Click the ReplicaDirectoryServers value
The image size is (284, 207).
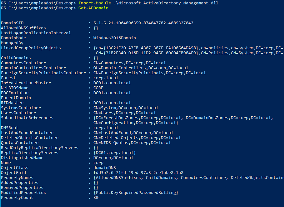115,153
